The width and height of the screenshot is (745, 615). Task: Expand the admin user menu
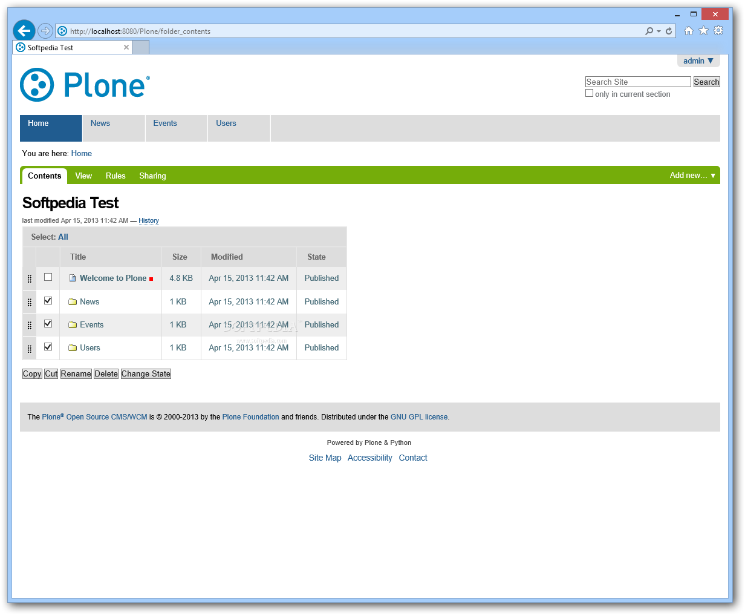[x=698, y=61]
